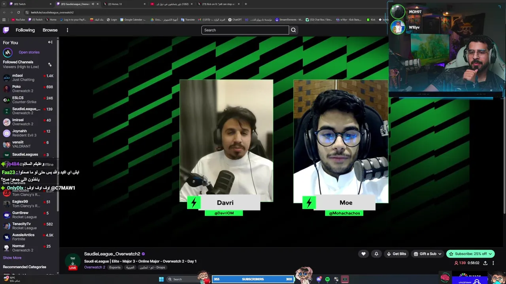The height and width of the screenshot is (284, 506).
Task: Mute the SaudieLeague tab audio icon
Action: [93, 4]
